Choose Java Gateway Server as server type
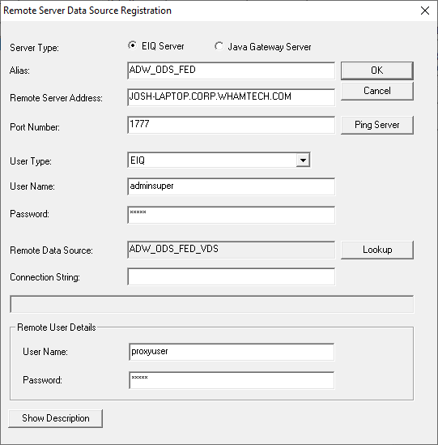The width and height of the screenshot is (438, 445). 219,46
